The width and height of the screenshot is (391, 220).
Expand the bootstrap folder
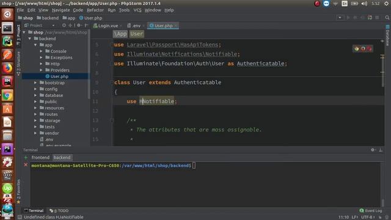click(35, 82)
